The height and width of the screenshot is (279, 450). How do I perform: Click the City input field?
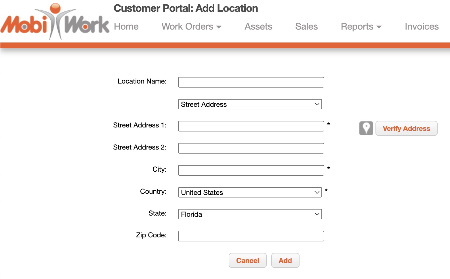click(x=251, y=170)
